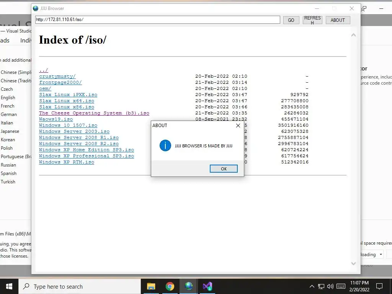Click the network tray icon
The width and height of the screenshot is (392, 294).
pyautogui.click(x=321, y=286)
